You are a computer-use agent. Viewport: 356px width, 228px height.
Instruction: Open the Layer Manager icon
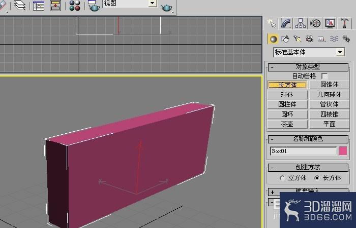[x=20, y=6]
